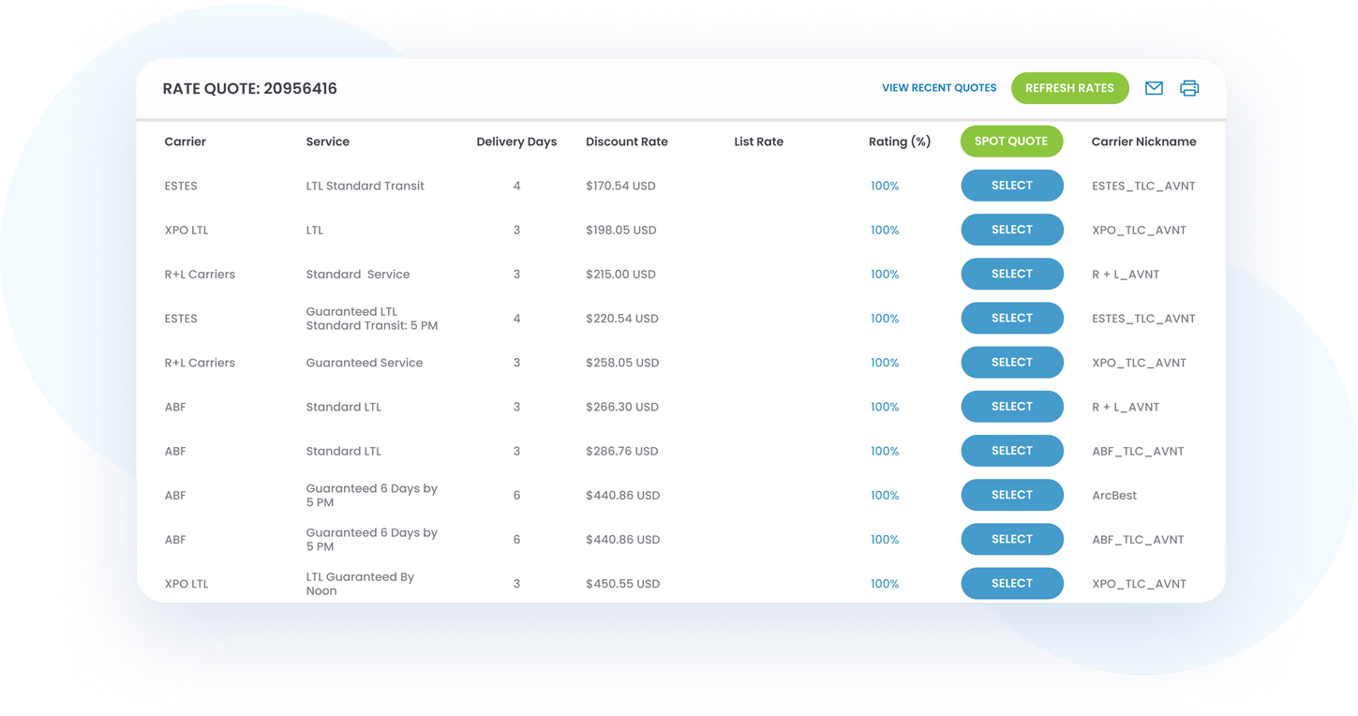Viewport: 1358px width, 716px height.
Task: Click the $215.00 USD discount rate
Action: click(x=620, y=275)
